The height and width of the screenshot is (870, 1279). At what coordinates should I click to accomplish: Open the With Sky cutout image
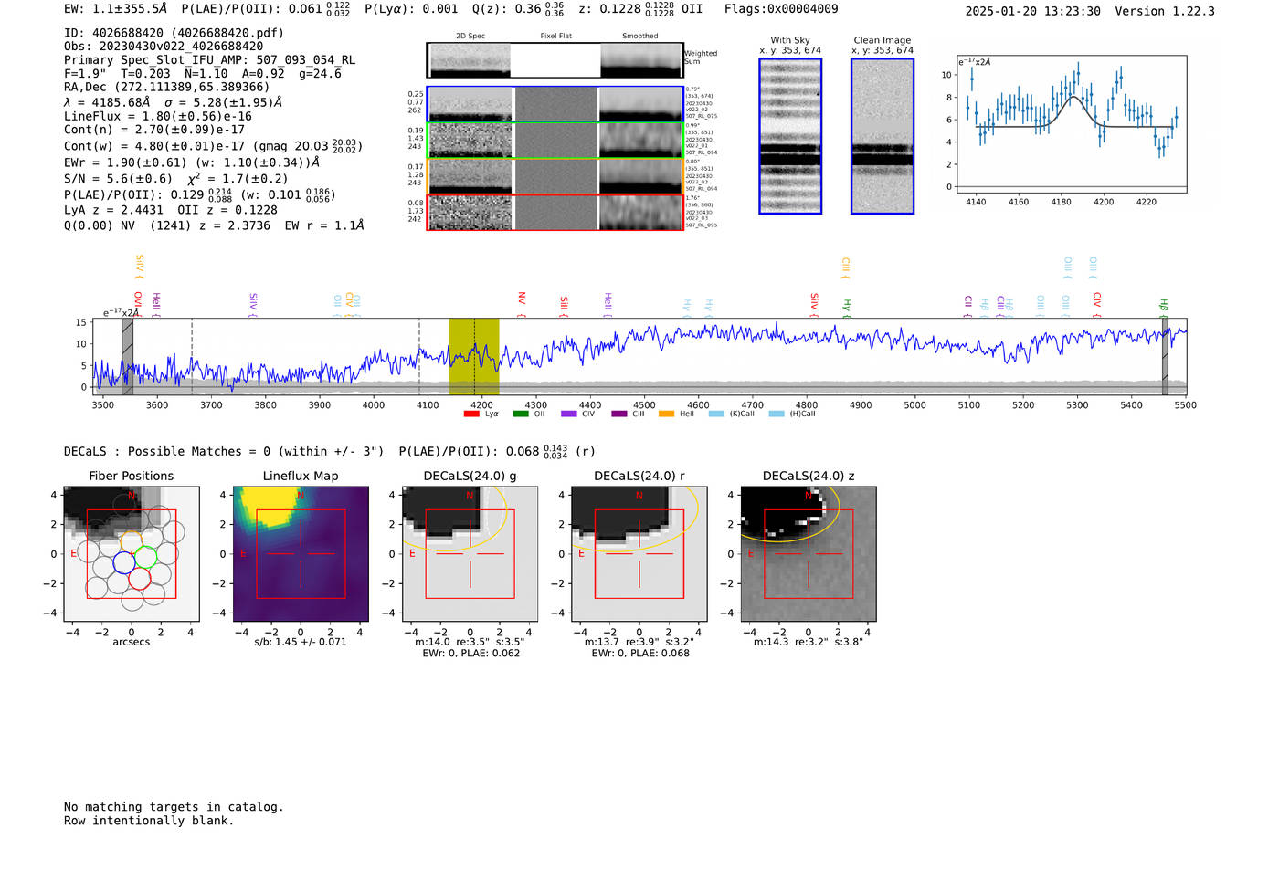coord(790,136)
